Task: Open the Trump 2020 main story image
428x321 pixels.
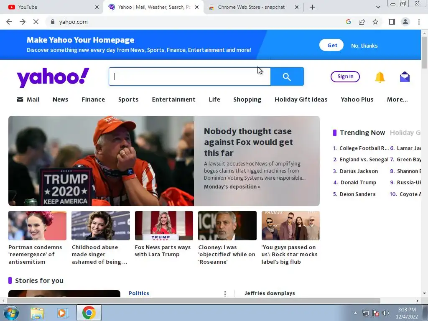Action: click(101, 161)
